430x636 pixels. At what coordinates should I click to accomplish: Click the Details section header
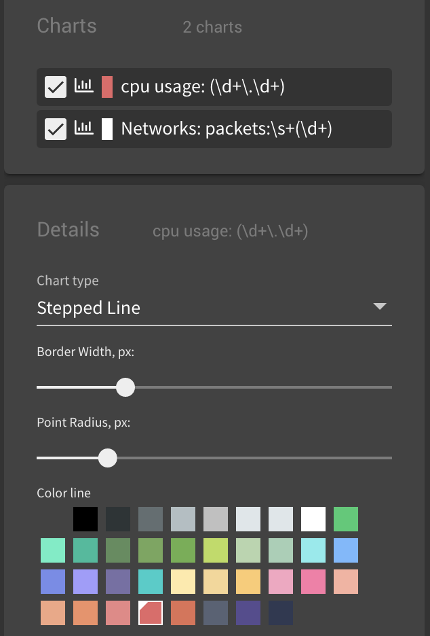[x=68, y=230]
